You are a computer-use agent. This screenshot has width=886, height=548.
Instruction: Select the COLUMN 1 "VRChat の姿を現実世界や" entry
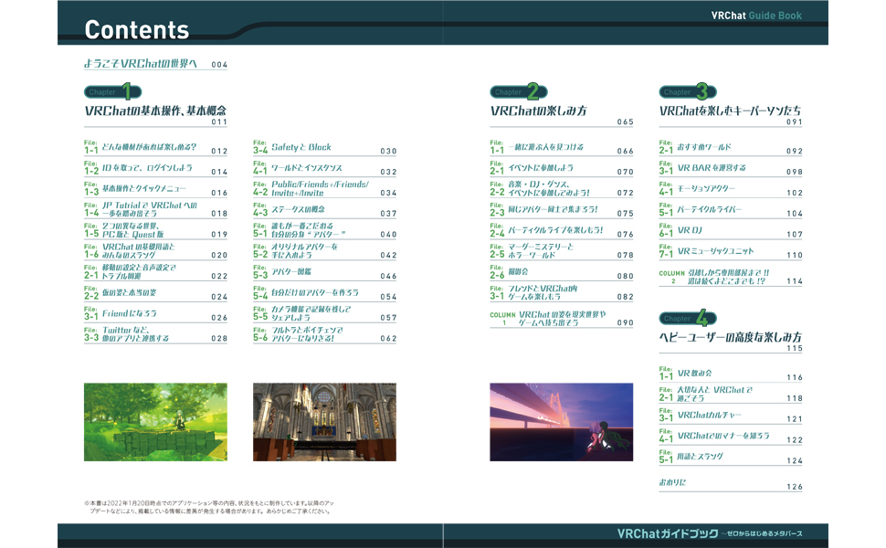pos(563,315)
